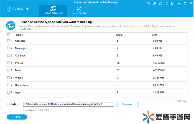This screenshot has width=194, height=124.
Task: Enable the select-all checkbox in header
Action: [x=9, y=35]
